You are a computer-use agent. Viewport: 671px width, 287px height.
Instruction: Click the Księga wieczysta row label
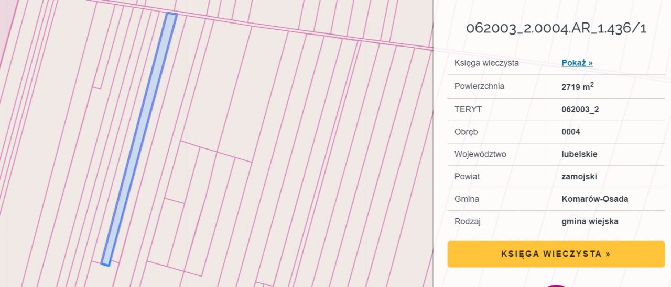486,63
